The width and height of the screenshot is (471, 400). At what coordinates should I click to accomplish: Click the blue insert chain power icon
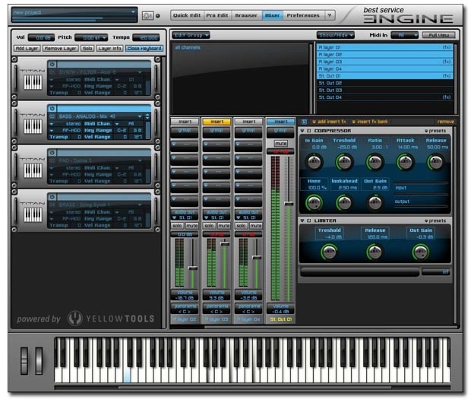click(304, 122)
